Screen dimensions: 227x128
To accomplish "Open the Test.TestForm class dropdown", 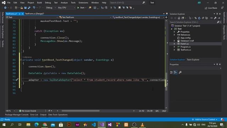I will coord(85,17).
